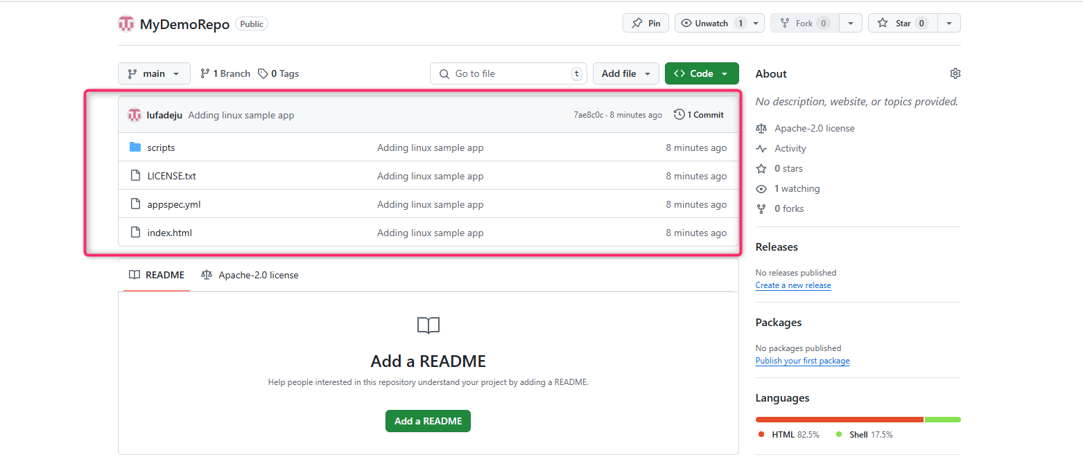Open commit hash 7ae8c0c

pos(589,115)
